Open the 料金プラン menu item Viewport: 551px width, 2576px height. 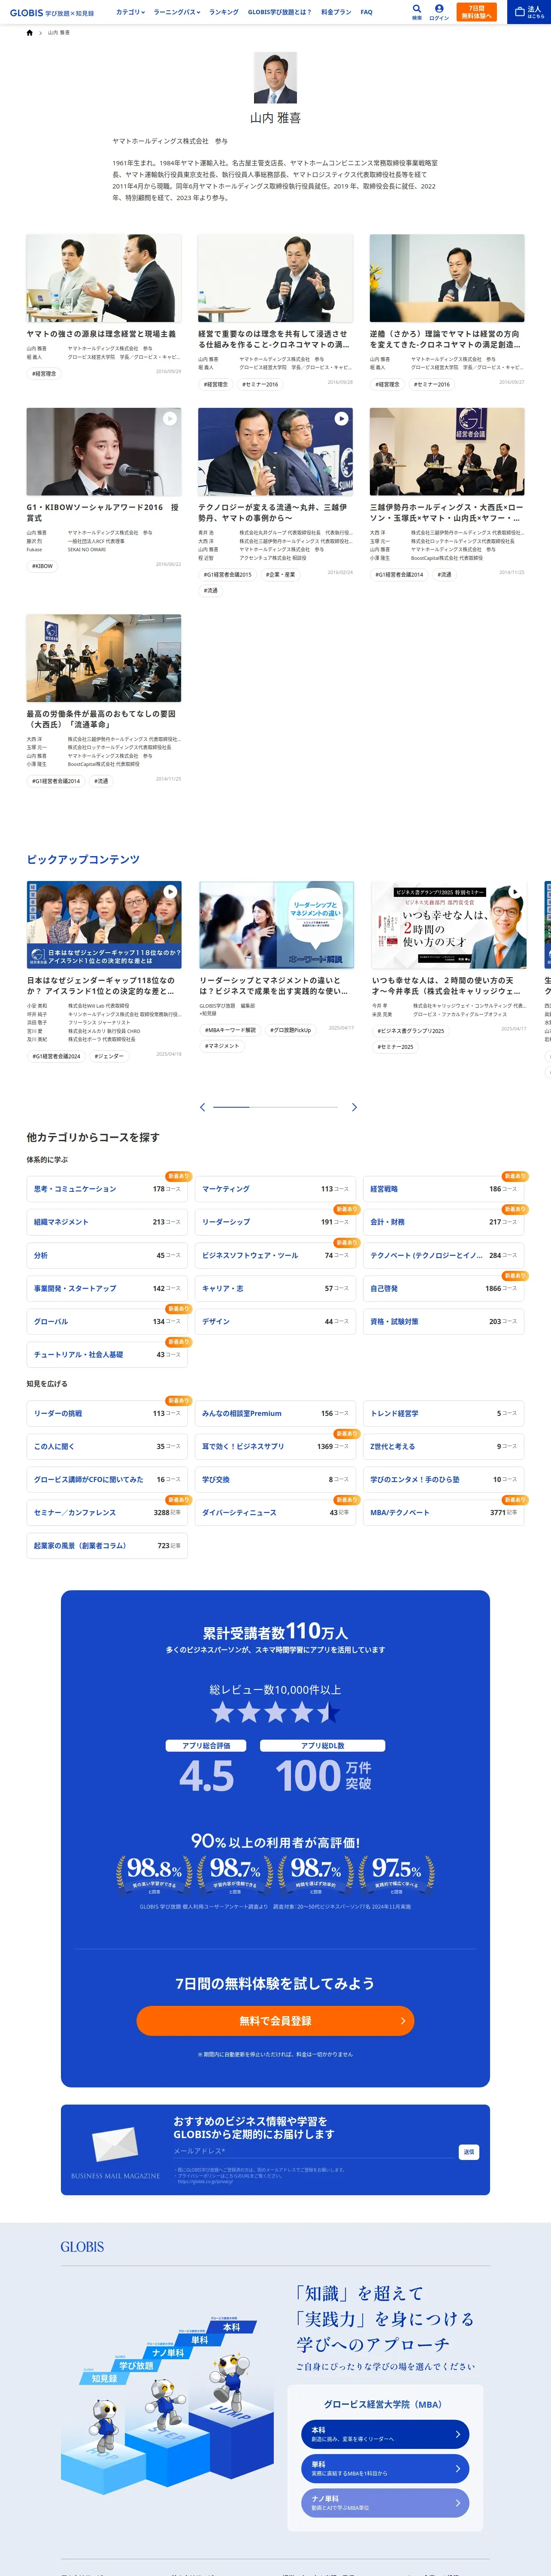(x=336, y=12)
